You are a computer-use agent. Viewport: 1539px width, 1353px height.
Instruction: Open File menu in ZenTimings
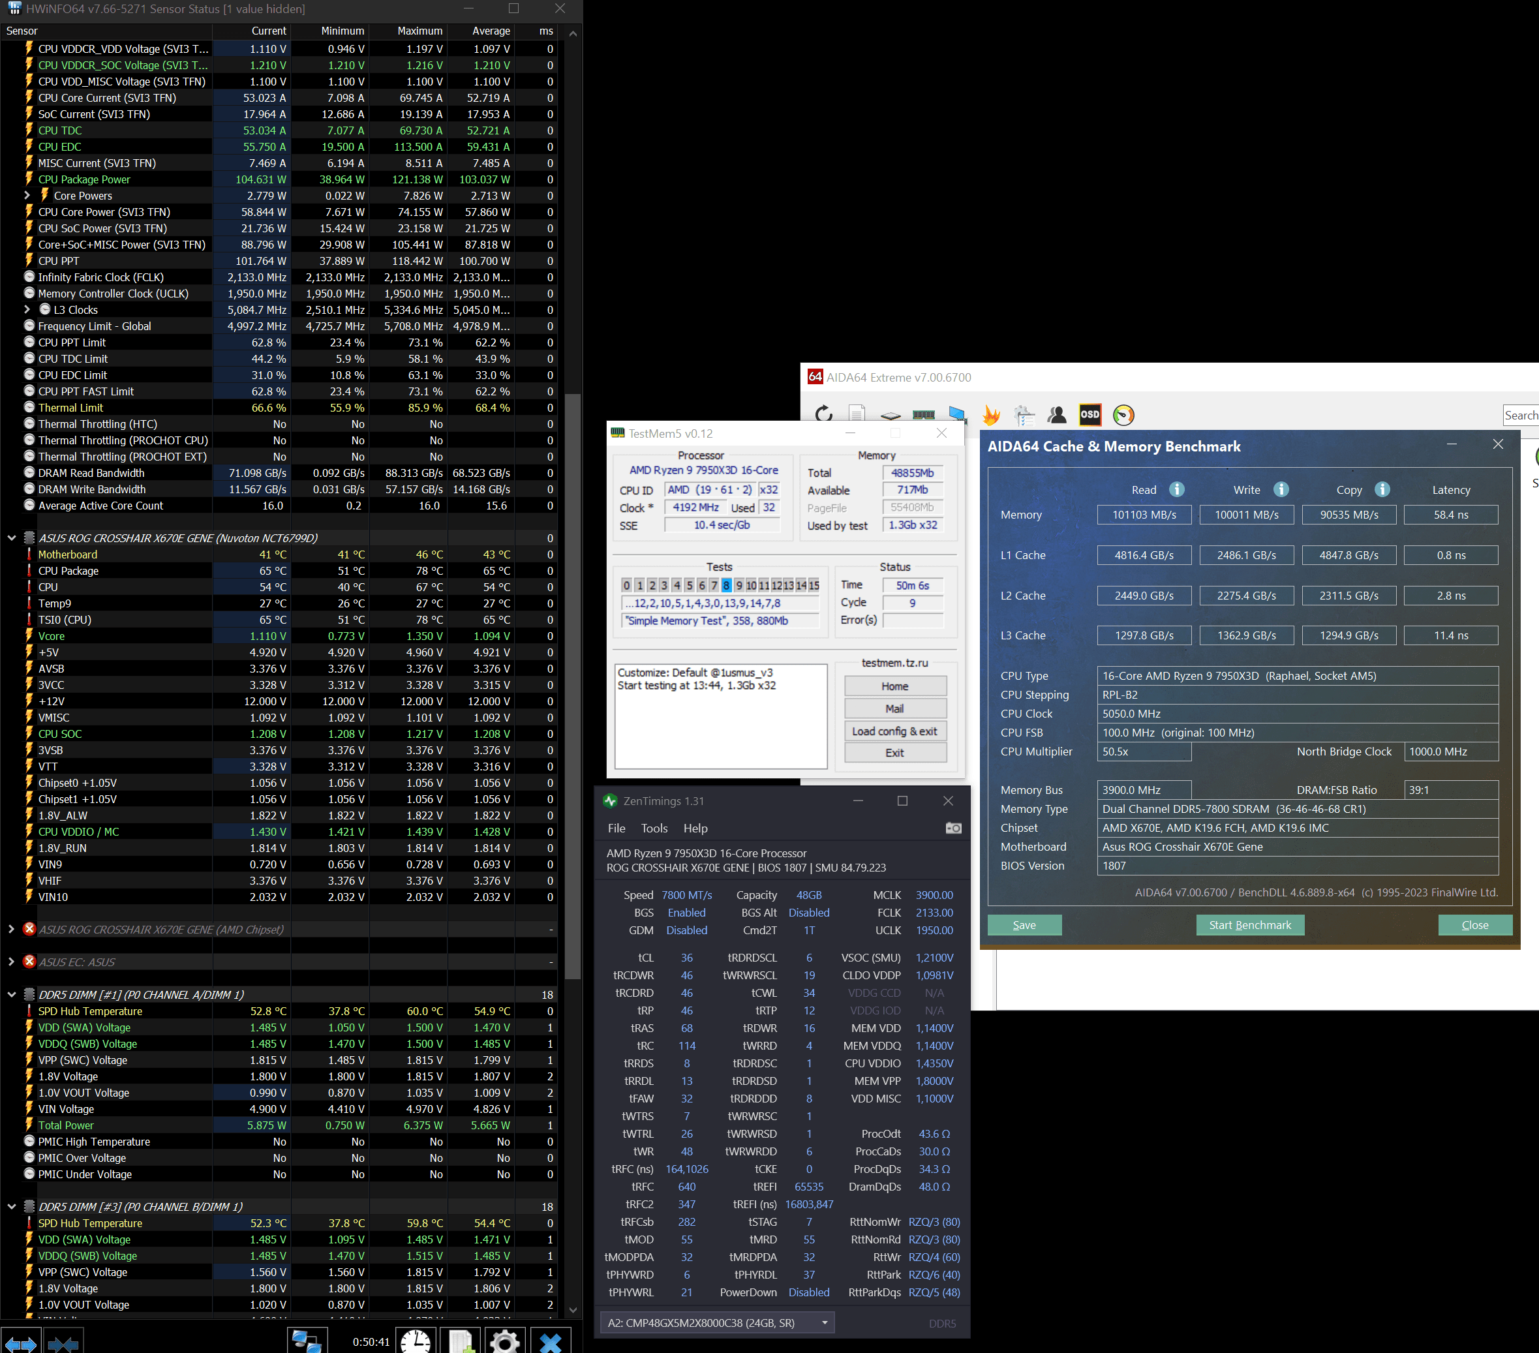coord(616,829)
